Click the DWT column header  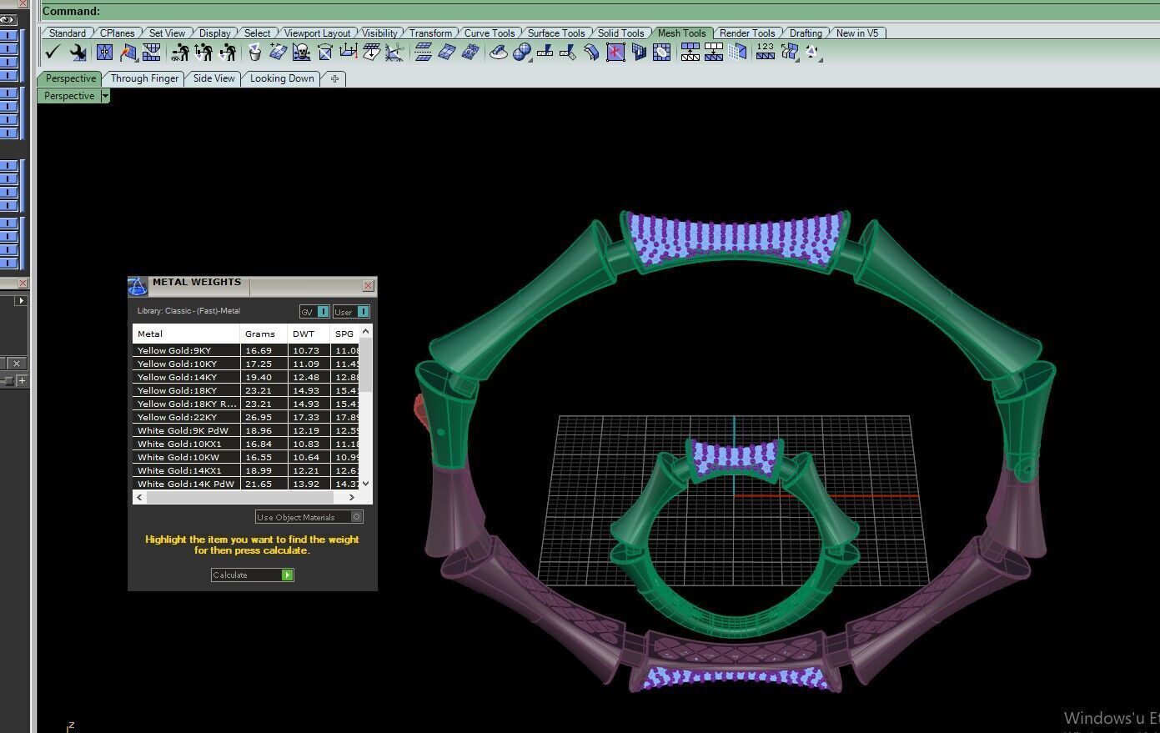coord(309,334)
